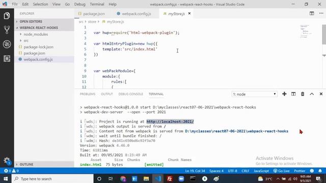Open the Debug menu
The width and height of the screenshot is (326, 183).
coord(80,4)
